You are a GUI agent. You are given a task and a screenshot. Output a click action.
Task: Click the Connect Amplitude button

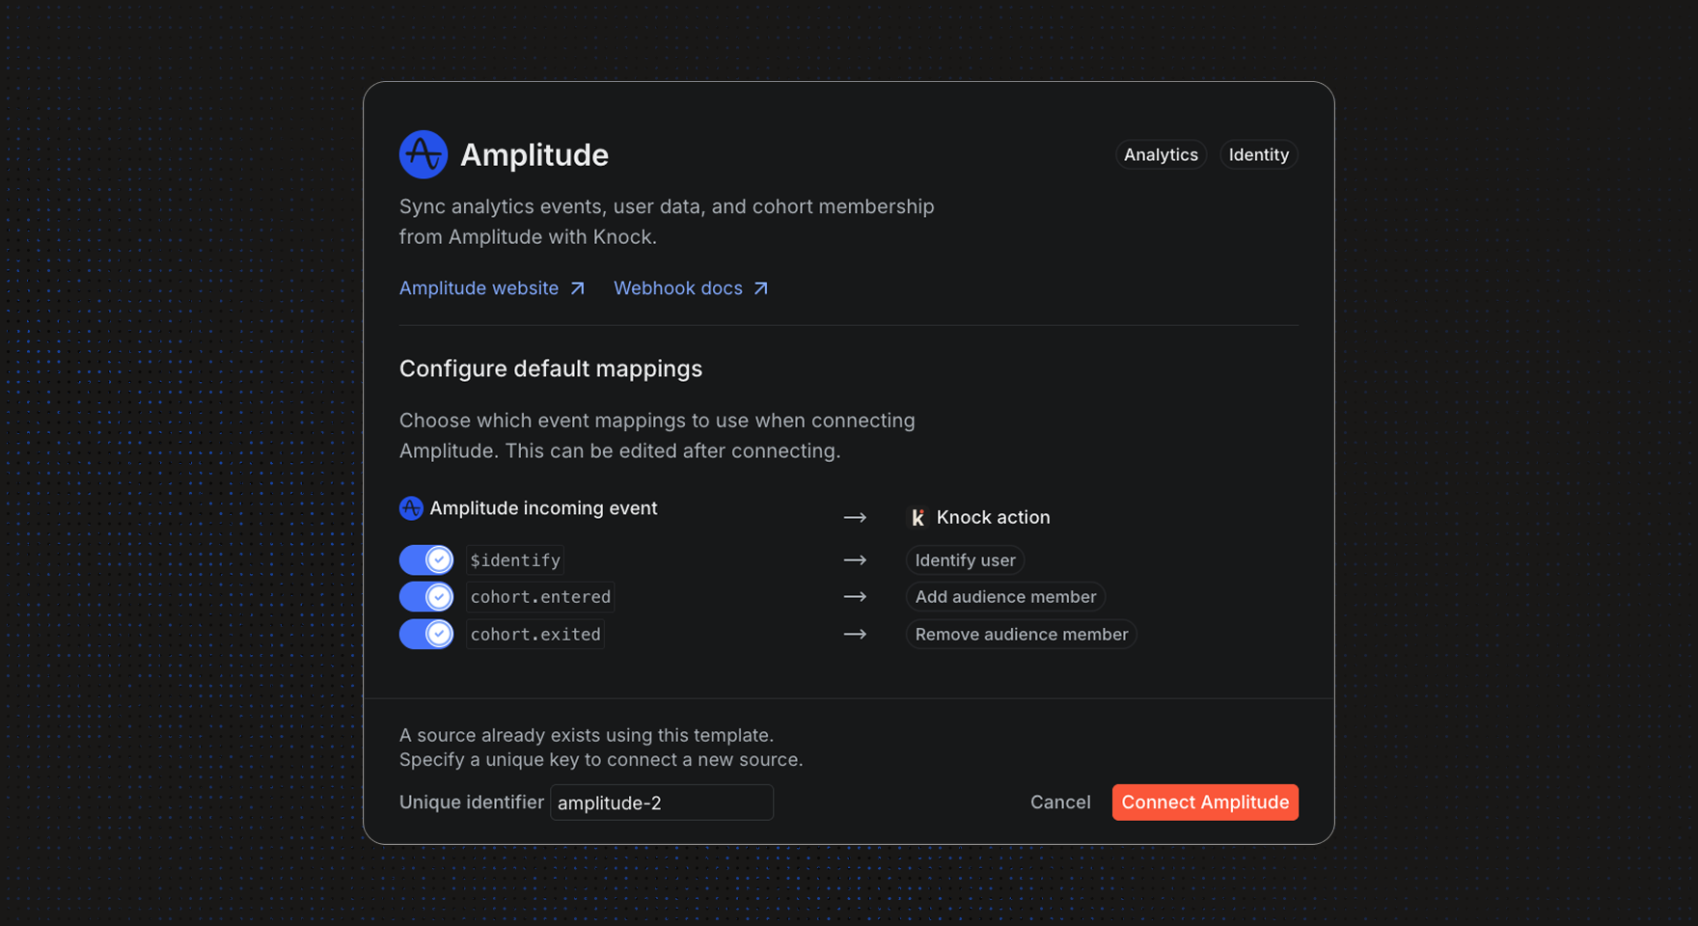1205,803
